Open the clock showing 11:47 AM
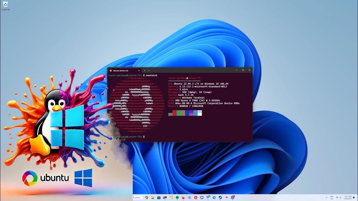Screen dimensions: 358x201 (348, 197)
